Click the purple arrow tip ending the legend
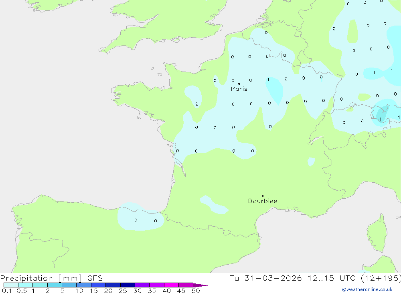This screenshot has width=401, height=293. 200,285
